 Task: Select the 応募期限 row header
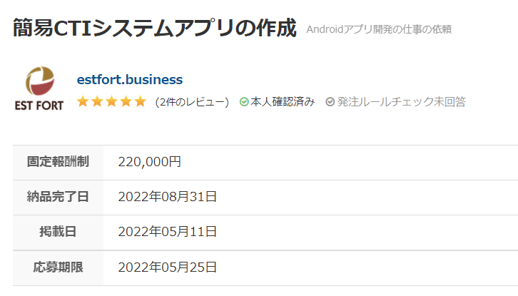point(58,267)
